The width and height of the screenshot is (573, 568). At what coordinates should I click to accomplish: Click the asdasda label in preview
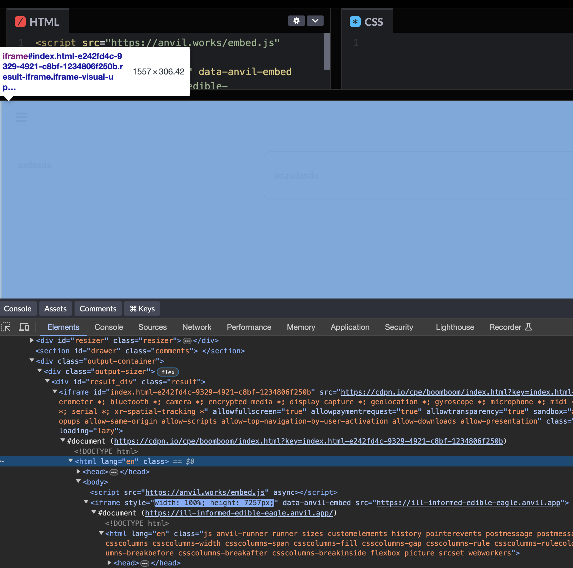point(35,165)
